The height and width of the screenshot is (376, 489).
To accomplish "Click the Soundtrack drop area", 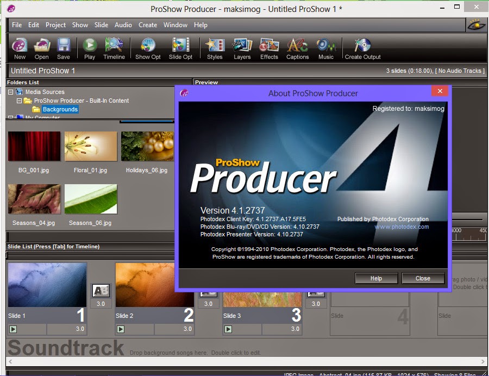I will click(x=246, y=348).
